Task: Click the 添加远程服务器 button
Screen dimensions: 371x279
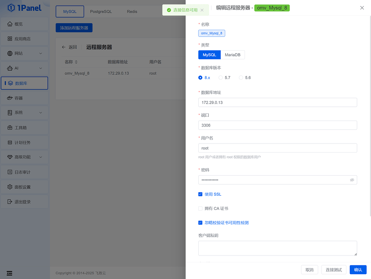Action: [x=73, y=28]
